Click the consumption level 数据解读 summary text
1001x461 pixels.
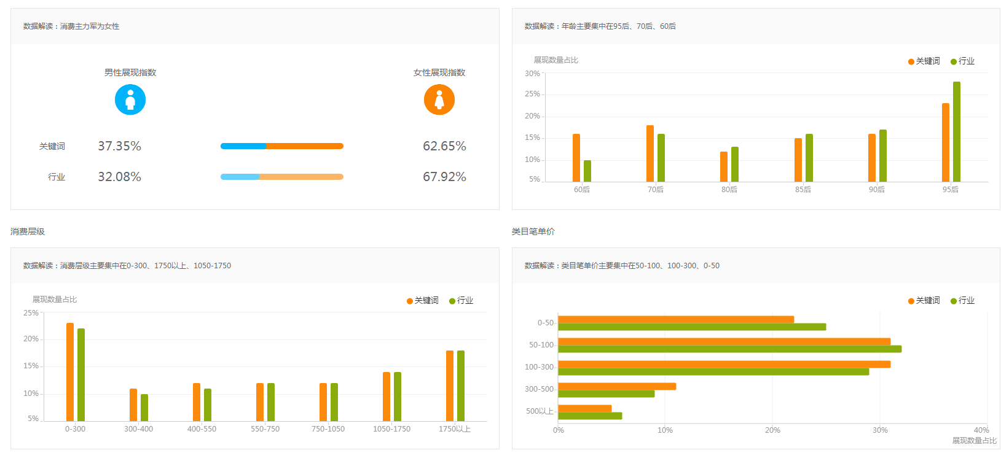127,266
